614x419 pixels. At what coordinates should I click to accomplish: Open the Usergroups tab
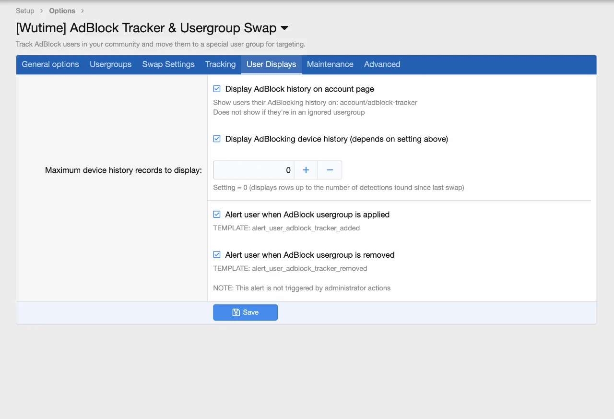110,64
